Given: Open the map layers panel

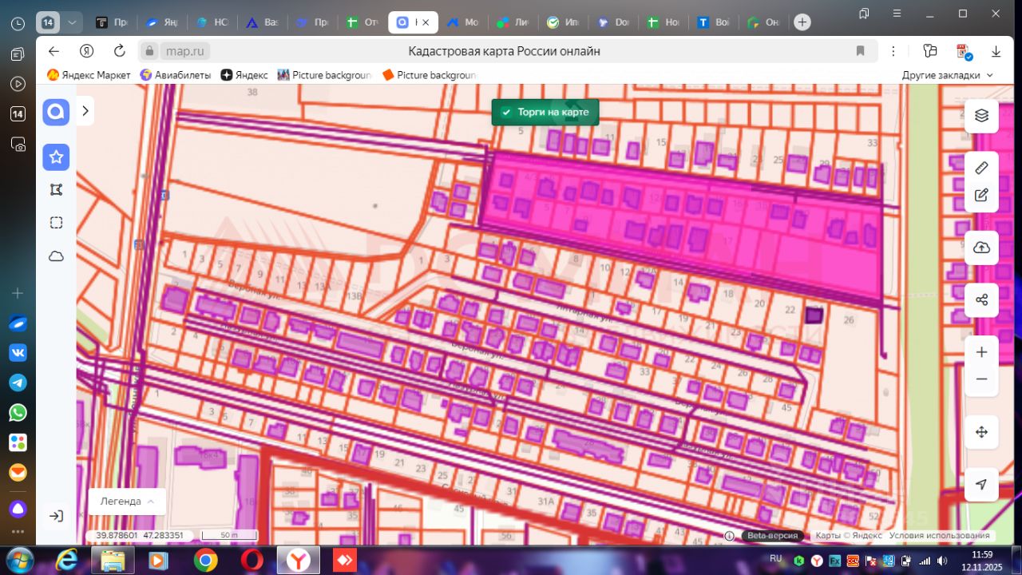Looking at the screenshot, I should 981,116.
